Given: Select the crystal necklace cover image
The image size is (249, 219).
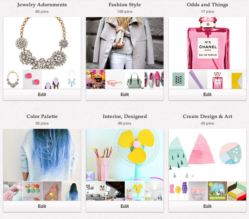Looking at the screenshot, I should tap(42, 43).
